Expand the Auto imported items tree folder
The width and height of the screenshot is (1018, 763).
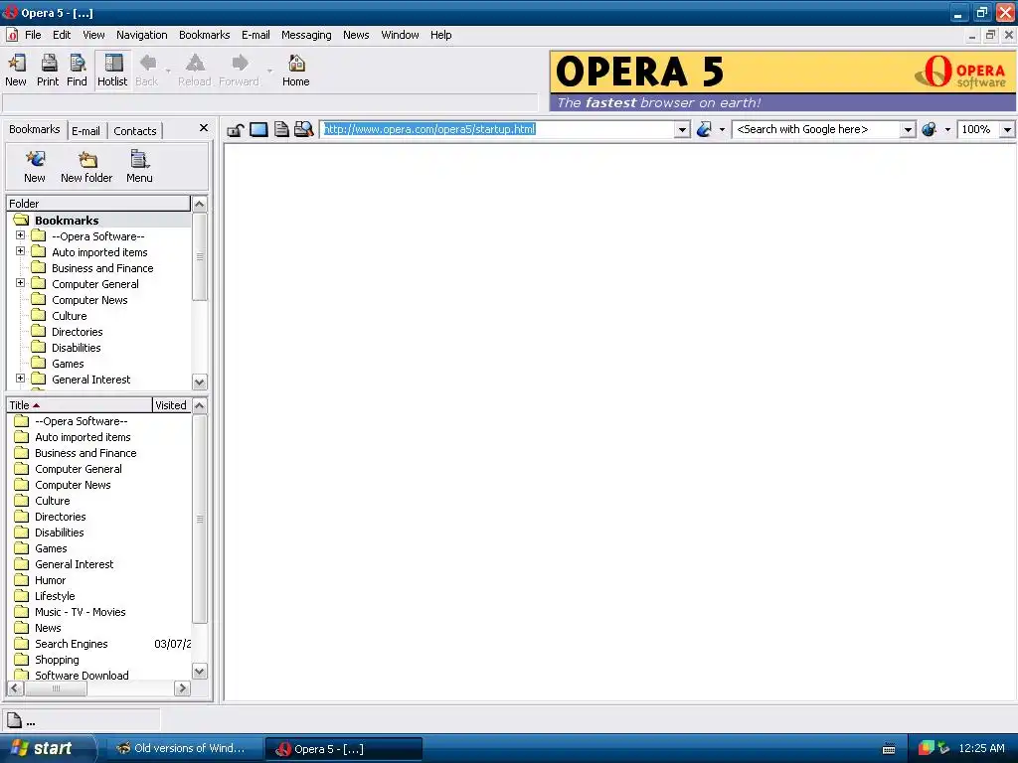click(20, 251)
